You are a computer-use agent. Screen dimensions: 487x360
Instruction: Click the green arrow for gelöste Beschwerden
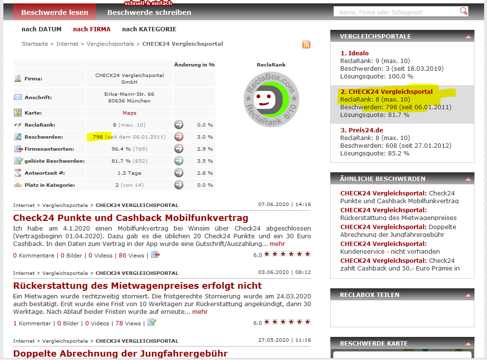point(179,161)
